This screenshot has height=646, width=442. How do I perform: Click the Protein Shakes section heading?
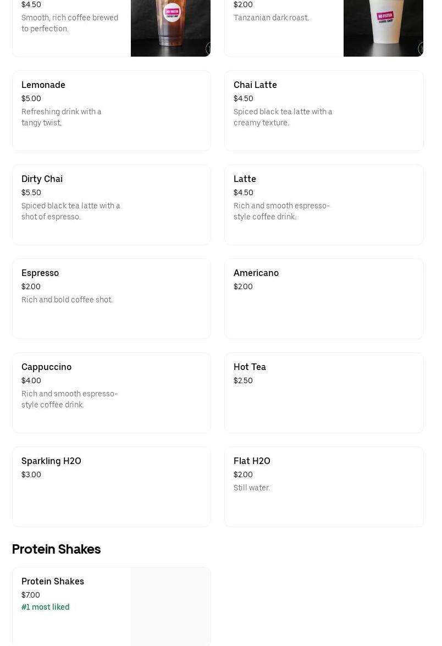(56, 549)
